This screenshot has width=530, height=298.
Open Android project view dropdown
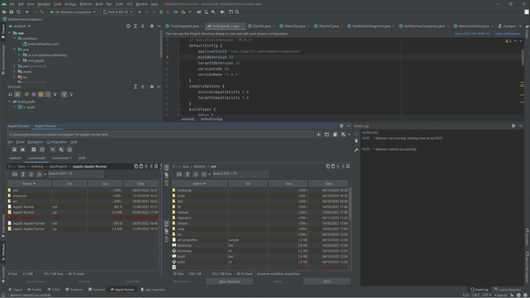[20, 26]
